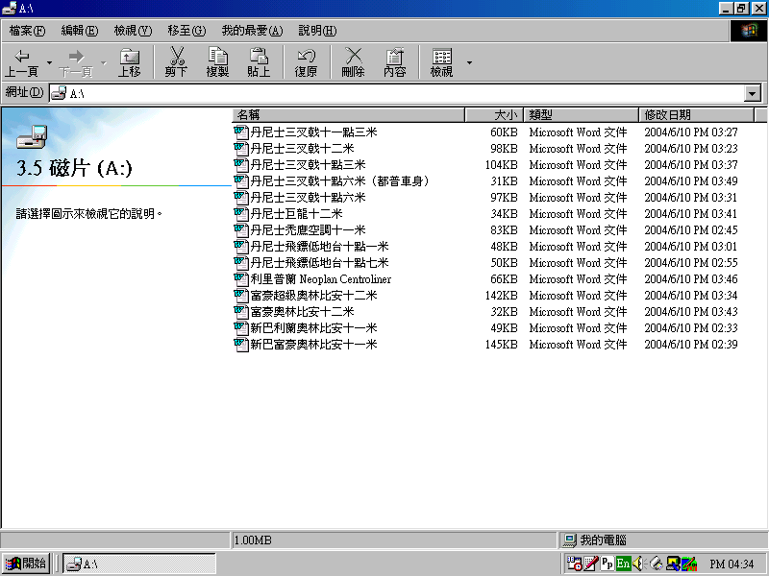Click the 142KB size cell
The width and height of the screenshot is (769, 576).
(501, 296)
